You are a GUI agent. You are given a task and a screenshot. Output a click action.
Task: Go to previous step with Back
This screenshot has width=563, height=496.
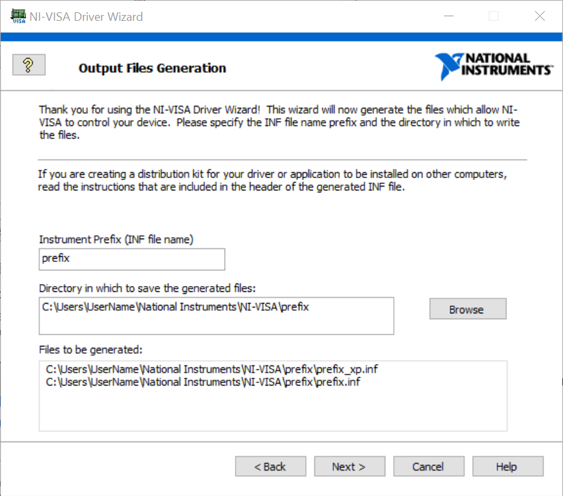click(x=270, y=467)
